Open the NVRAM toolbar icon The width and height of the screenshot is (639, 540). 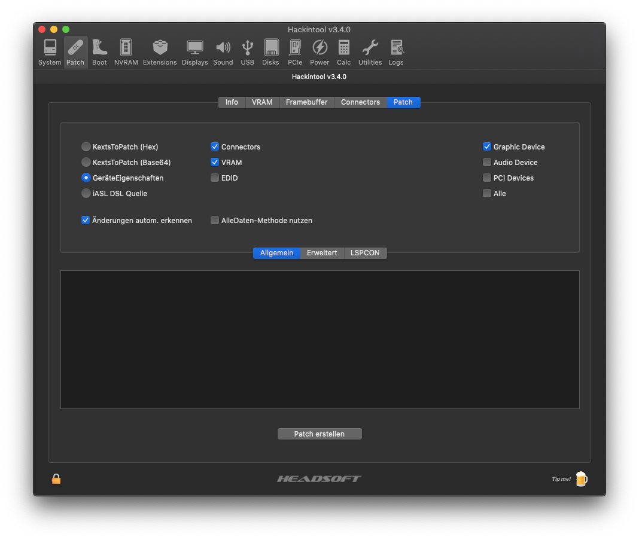(126, 52)
